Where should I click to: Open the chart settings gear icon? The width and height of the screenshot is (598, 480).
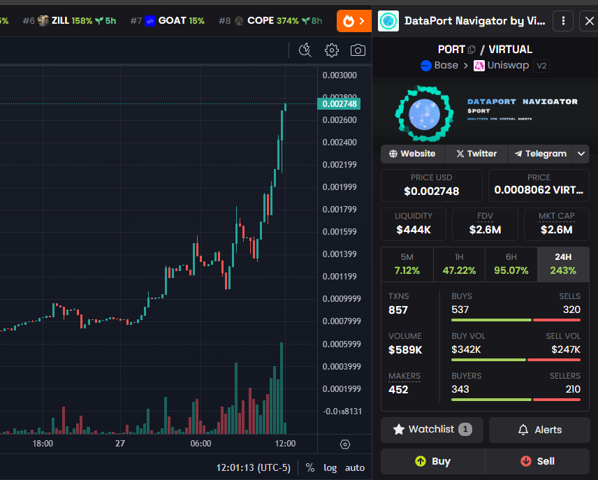[x=331, y=50]
